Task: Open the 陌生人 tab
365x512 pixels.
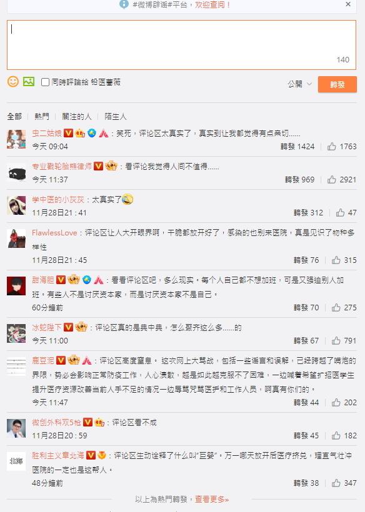Action: (116, 117)
